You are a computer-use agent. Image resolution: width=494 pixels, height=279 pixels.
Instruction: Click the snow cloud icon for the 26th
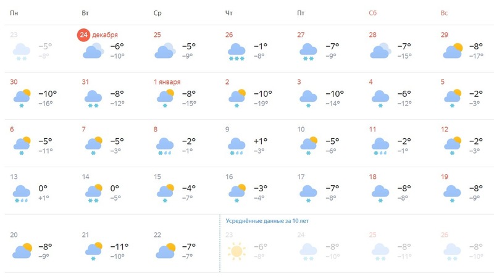(237, 52)
